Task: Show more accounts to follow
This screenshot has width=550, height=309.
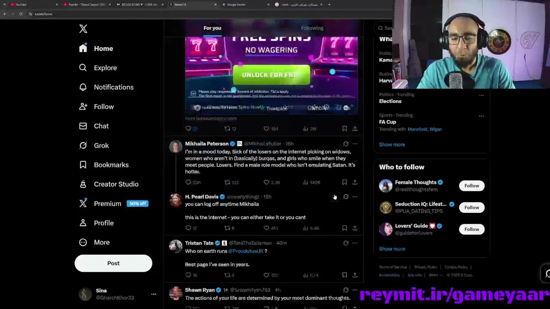Action: [x=392, y=249]
